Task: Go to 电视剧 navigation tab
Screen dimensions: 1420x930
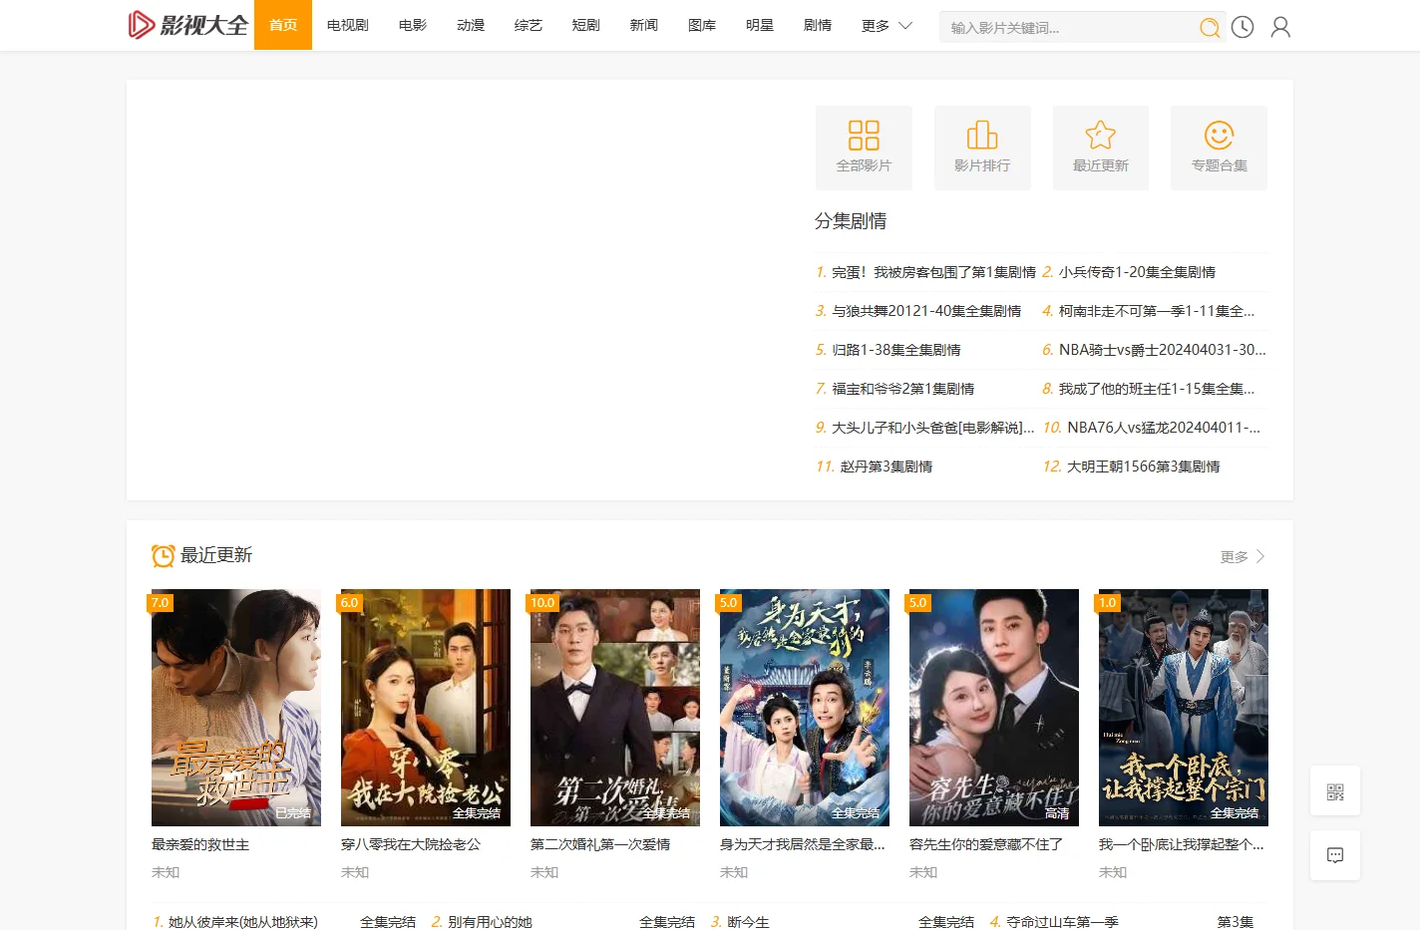Action: coord(348,25)
